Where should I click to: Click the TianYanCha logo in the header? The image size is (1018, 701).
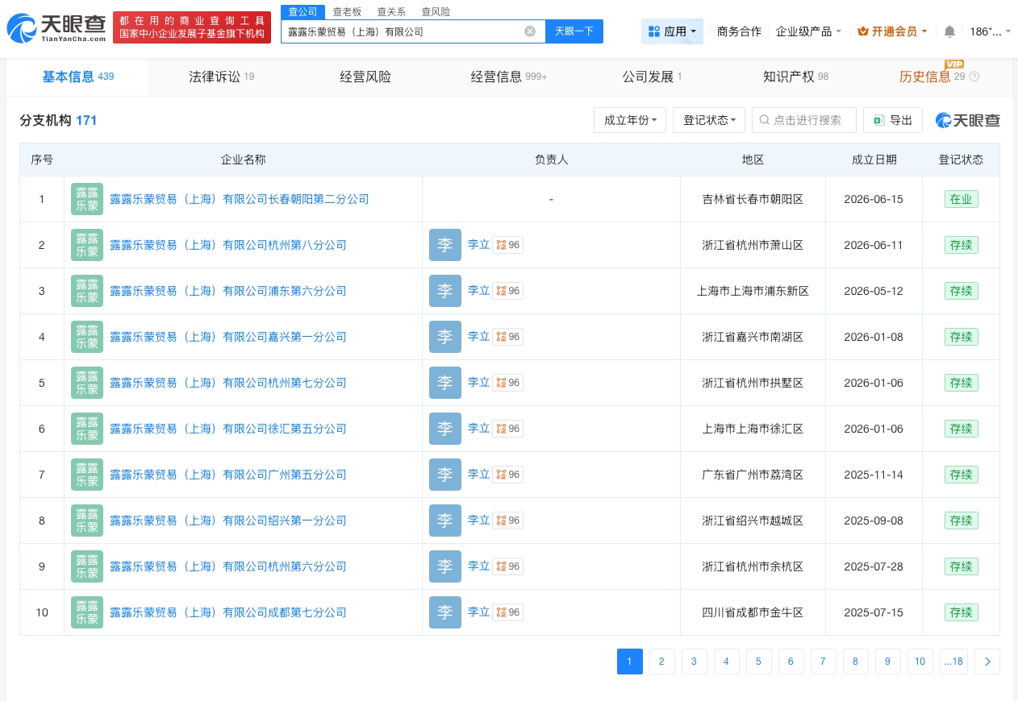point(56,28)
